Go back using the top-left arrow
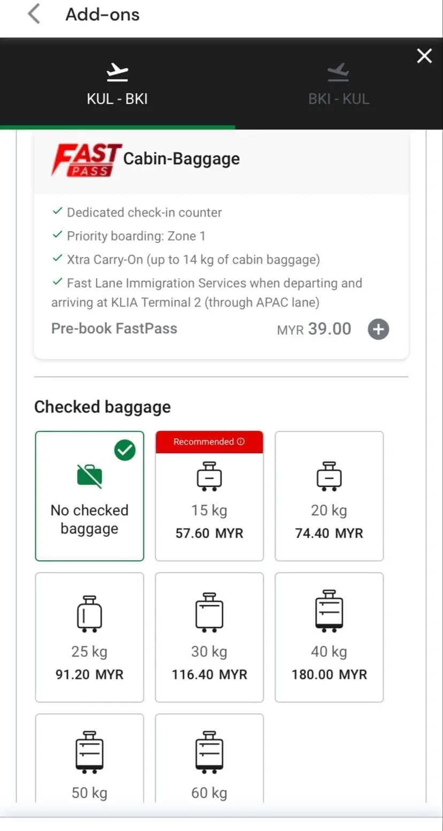This screenshot has height=831, width=443. pos(34,14)
